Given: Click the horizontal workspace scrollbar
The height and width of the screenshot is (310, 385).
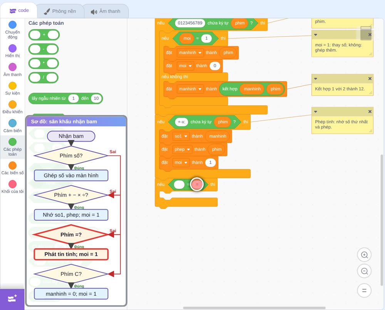Looking at the screenshot, I should coord(254,308).
